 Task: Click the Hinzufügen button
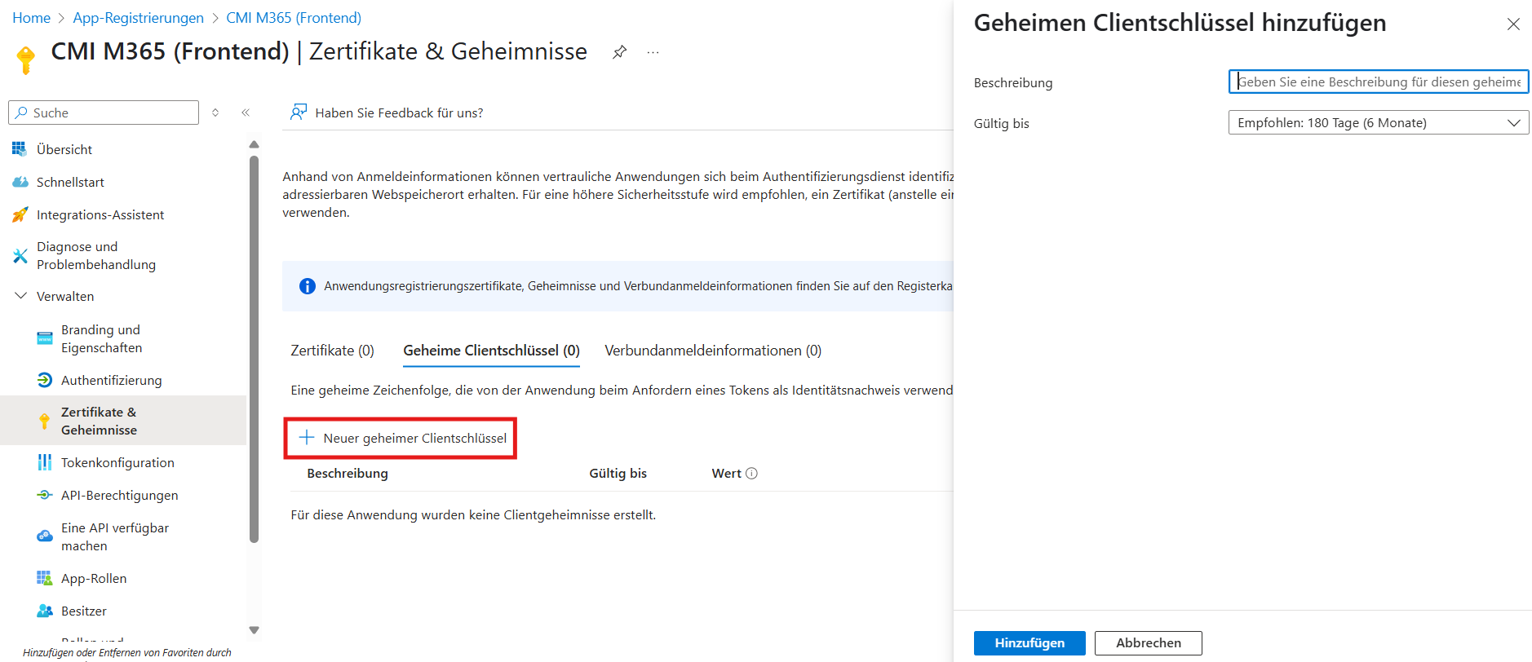coord(1029,642)
